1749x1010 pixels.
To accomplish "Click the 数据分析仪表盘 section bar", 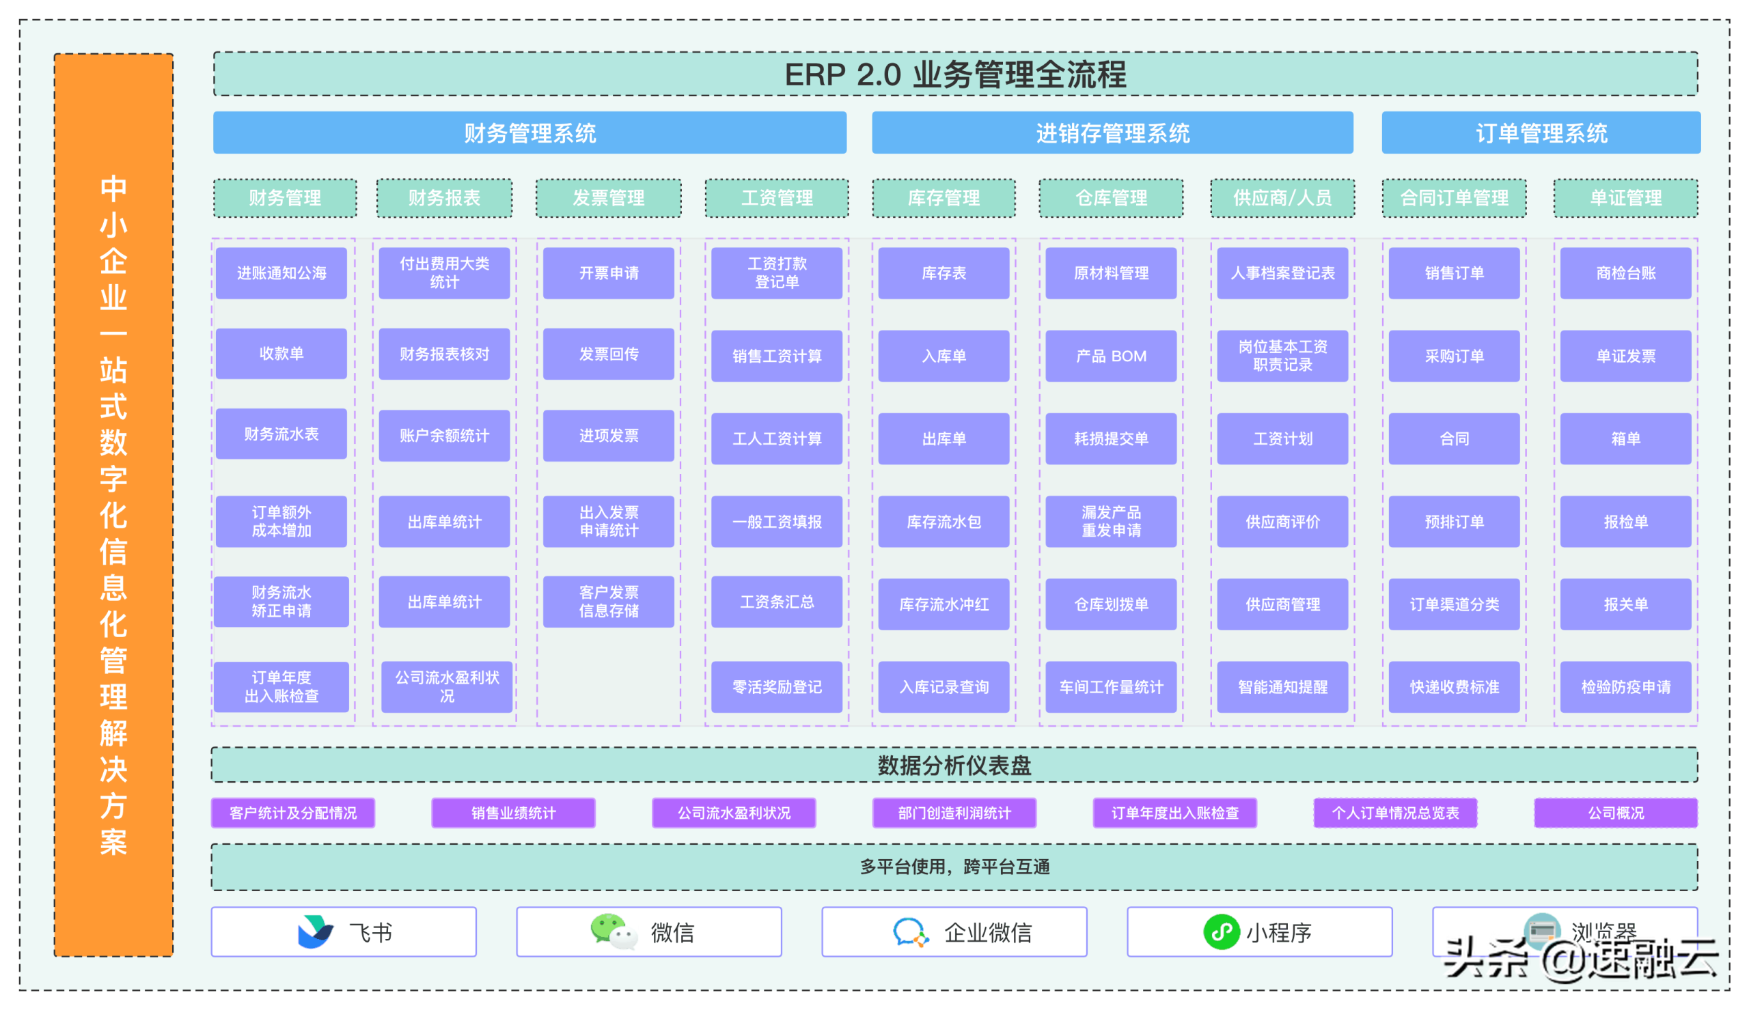I will [954, 765].
